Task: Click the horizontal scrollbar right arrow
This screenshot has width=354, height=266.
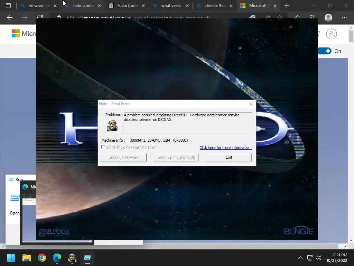Action: click(x=345, y=246)
